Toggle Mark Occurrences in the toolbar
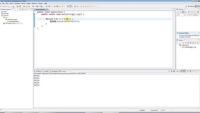 click(x=70, y=6)
